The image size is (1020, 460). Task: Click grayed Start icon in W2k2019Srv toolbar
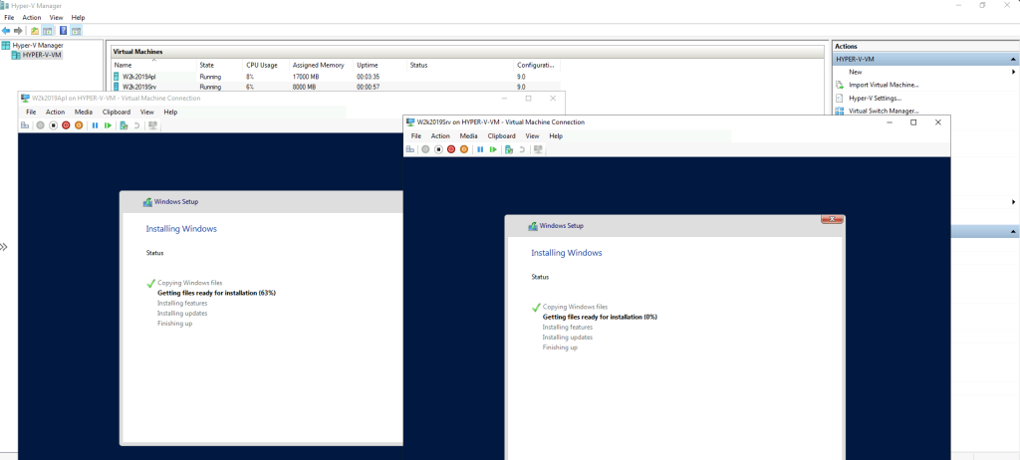425,149
